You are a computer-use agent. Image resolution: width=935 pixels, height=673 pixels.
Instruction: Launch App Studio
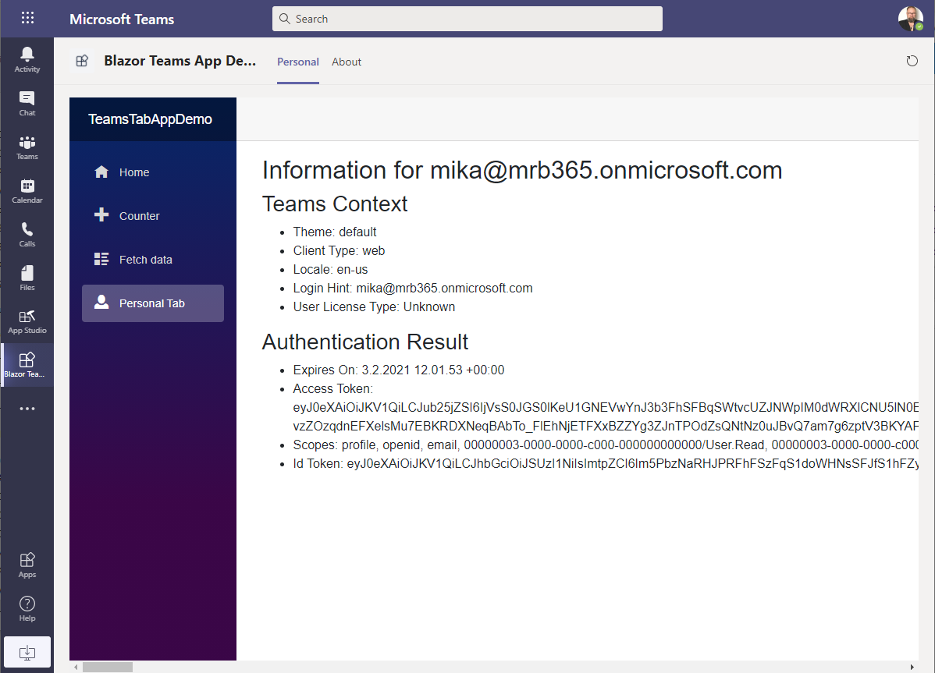tap(27, 321)
